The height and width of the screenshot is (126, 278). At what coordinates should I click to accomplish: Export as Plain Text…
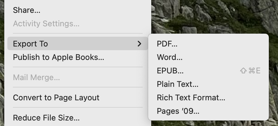208,84
